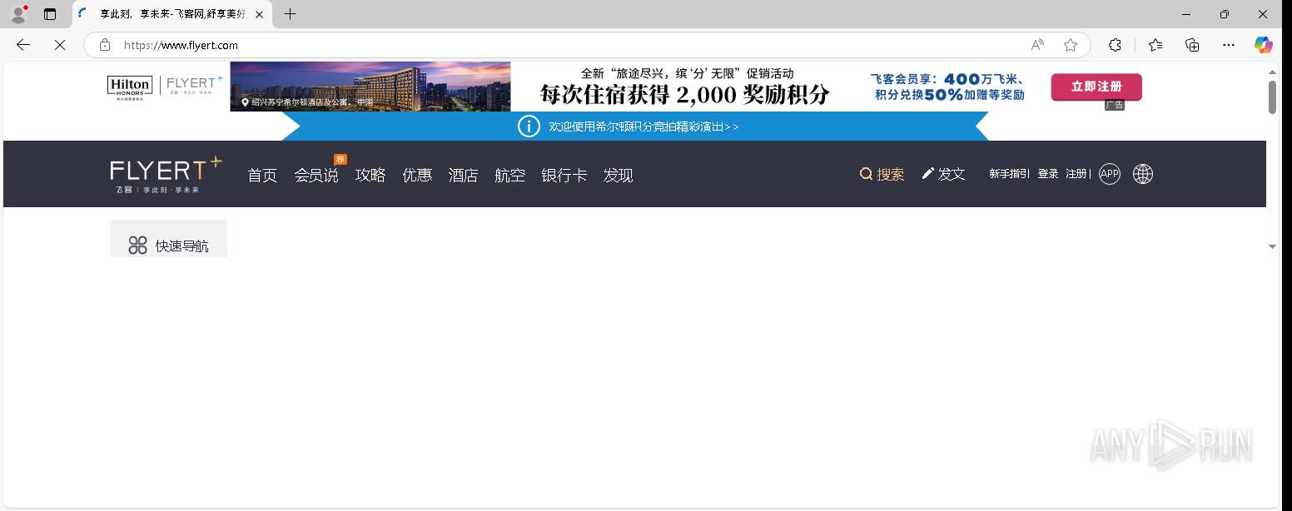Open the 优惠 menu item
This screenshot has height=511, width=1292.
click(x=417, y=176)
